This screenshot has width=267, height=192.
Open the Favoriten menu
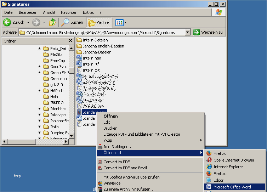[69, 12]
